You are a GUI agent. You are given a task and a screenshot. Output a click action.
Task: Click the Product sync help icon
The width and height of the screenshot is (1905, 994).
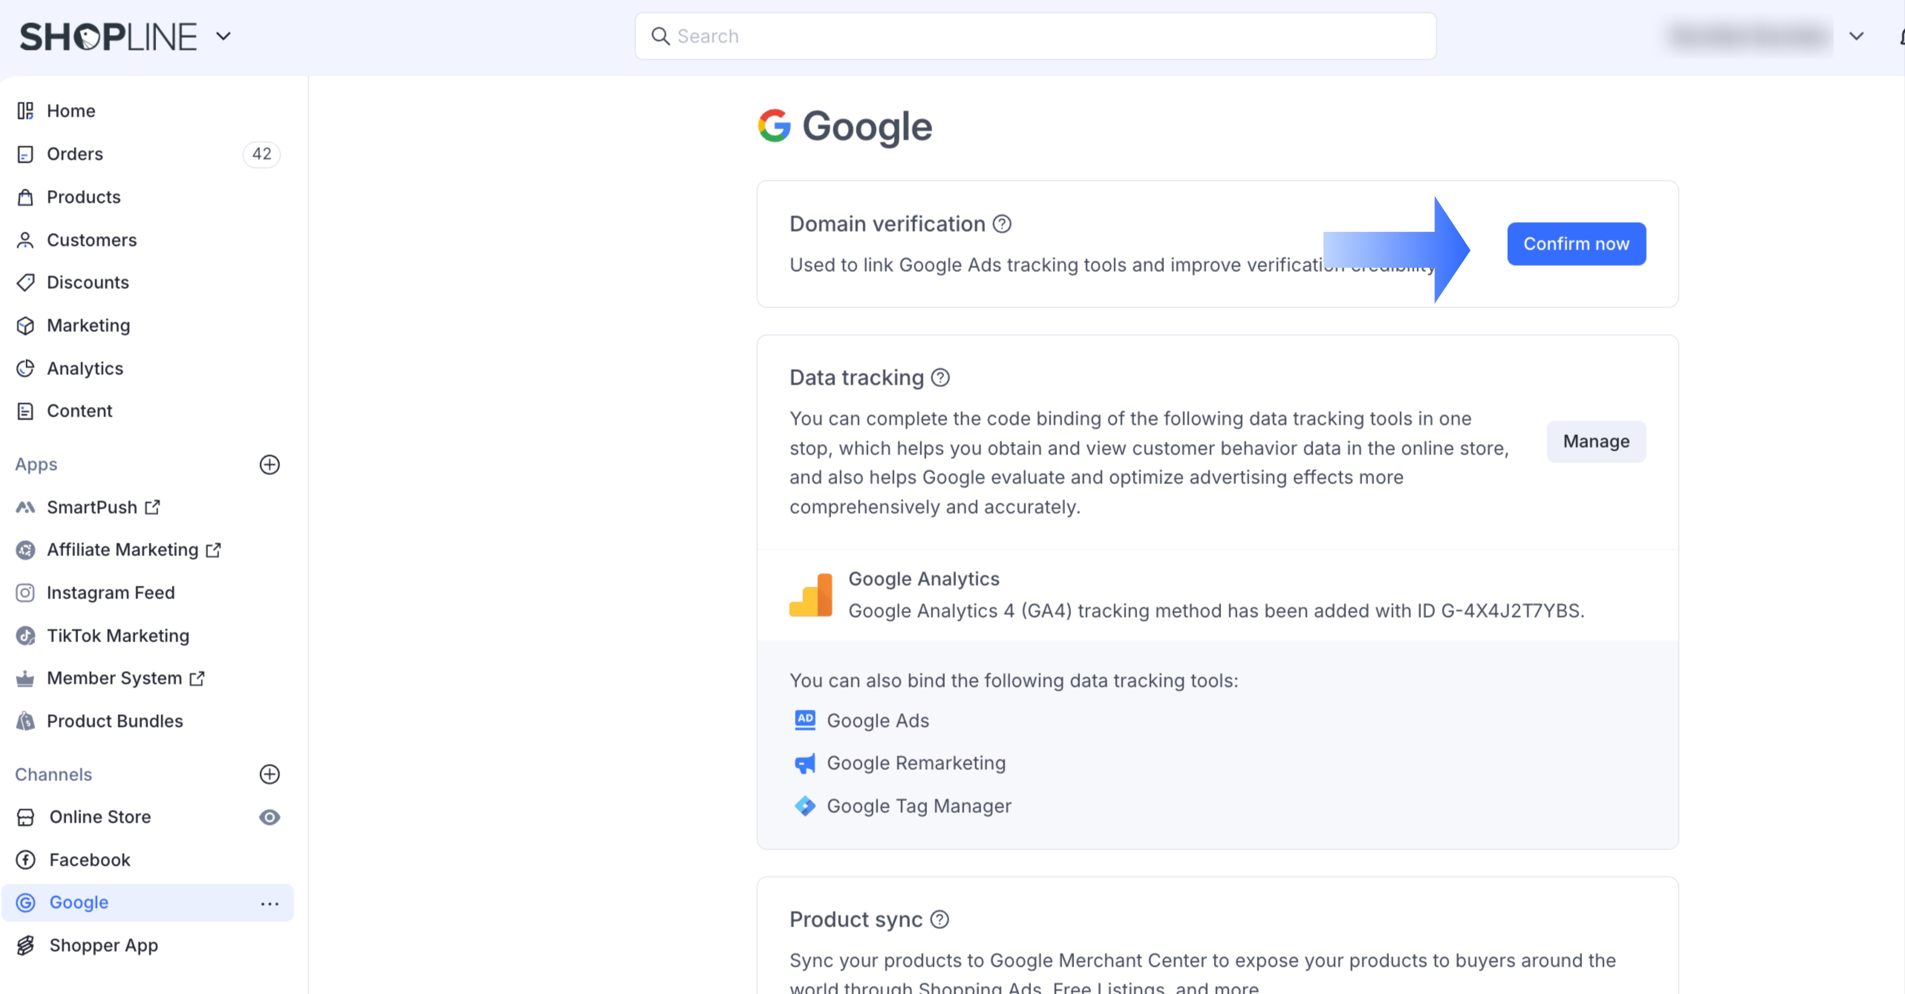(x=939, y=919)
